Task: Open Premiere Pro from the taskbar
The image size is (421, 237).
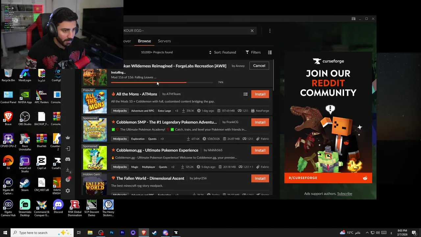Action: point(122,233)
